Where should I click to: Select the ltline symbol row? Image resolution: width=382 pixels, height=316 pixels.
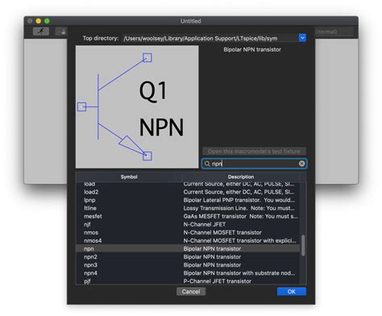pos(188,208)
